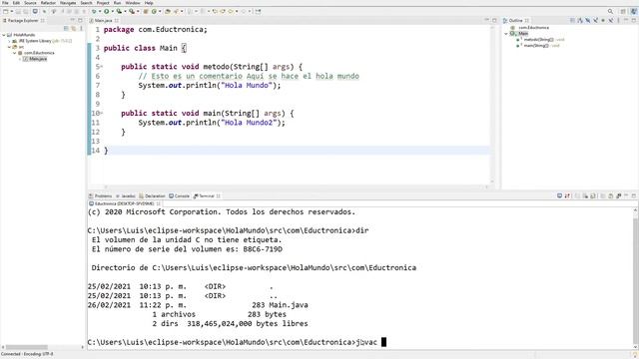Open the Edit menu
The image size is (639, 359).
coord(16,3)
